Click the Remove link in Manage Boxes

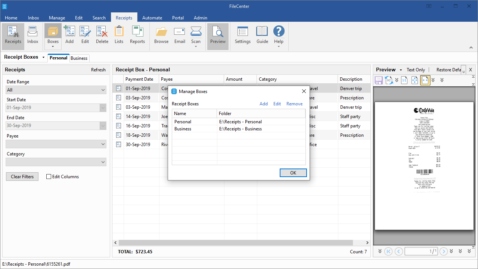tap(294, 104)
